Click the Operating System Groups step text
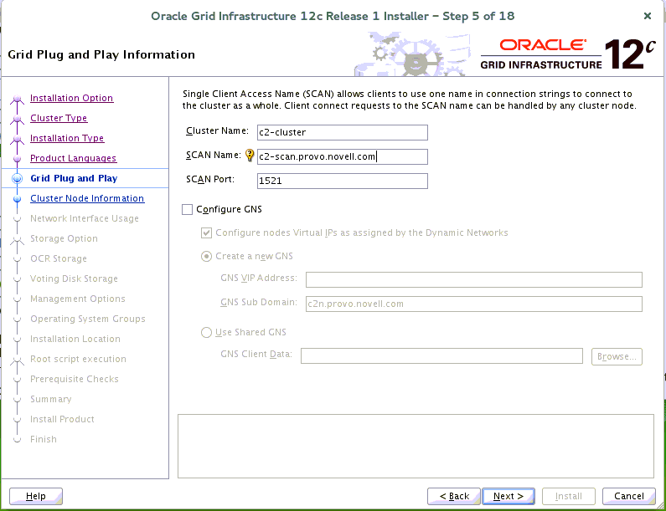The height and width of the screenshot is (511, 666). click(88, 319)
